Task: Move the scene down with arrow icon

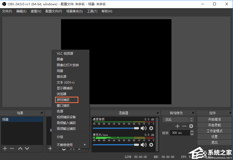Action: click(27, 148)
